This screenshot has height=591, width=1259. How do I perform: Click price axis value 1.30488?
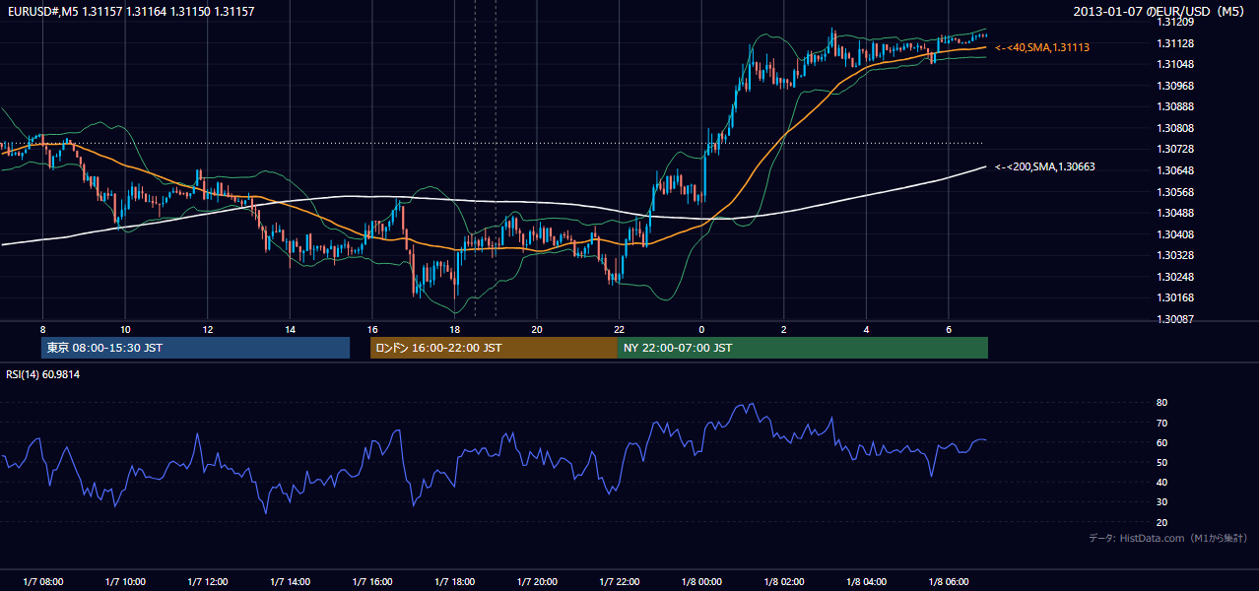[x=1176, y=213]
